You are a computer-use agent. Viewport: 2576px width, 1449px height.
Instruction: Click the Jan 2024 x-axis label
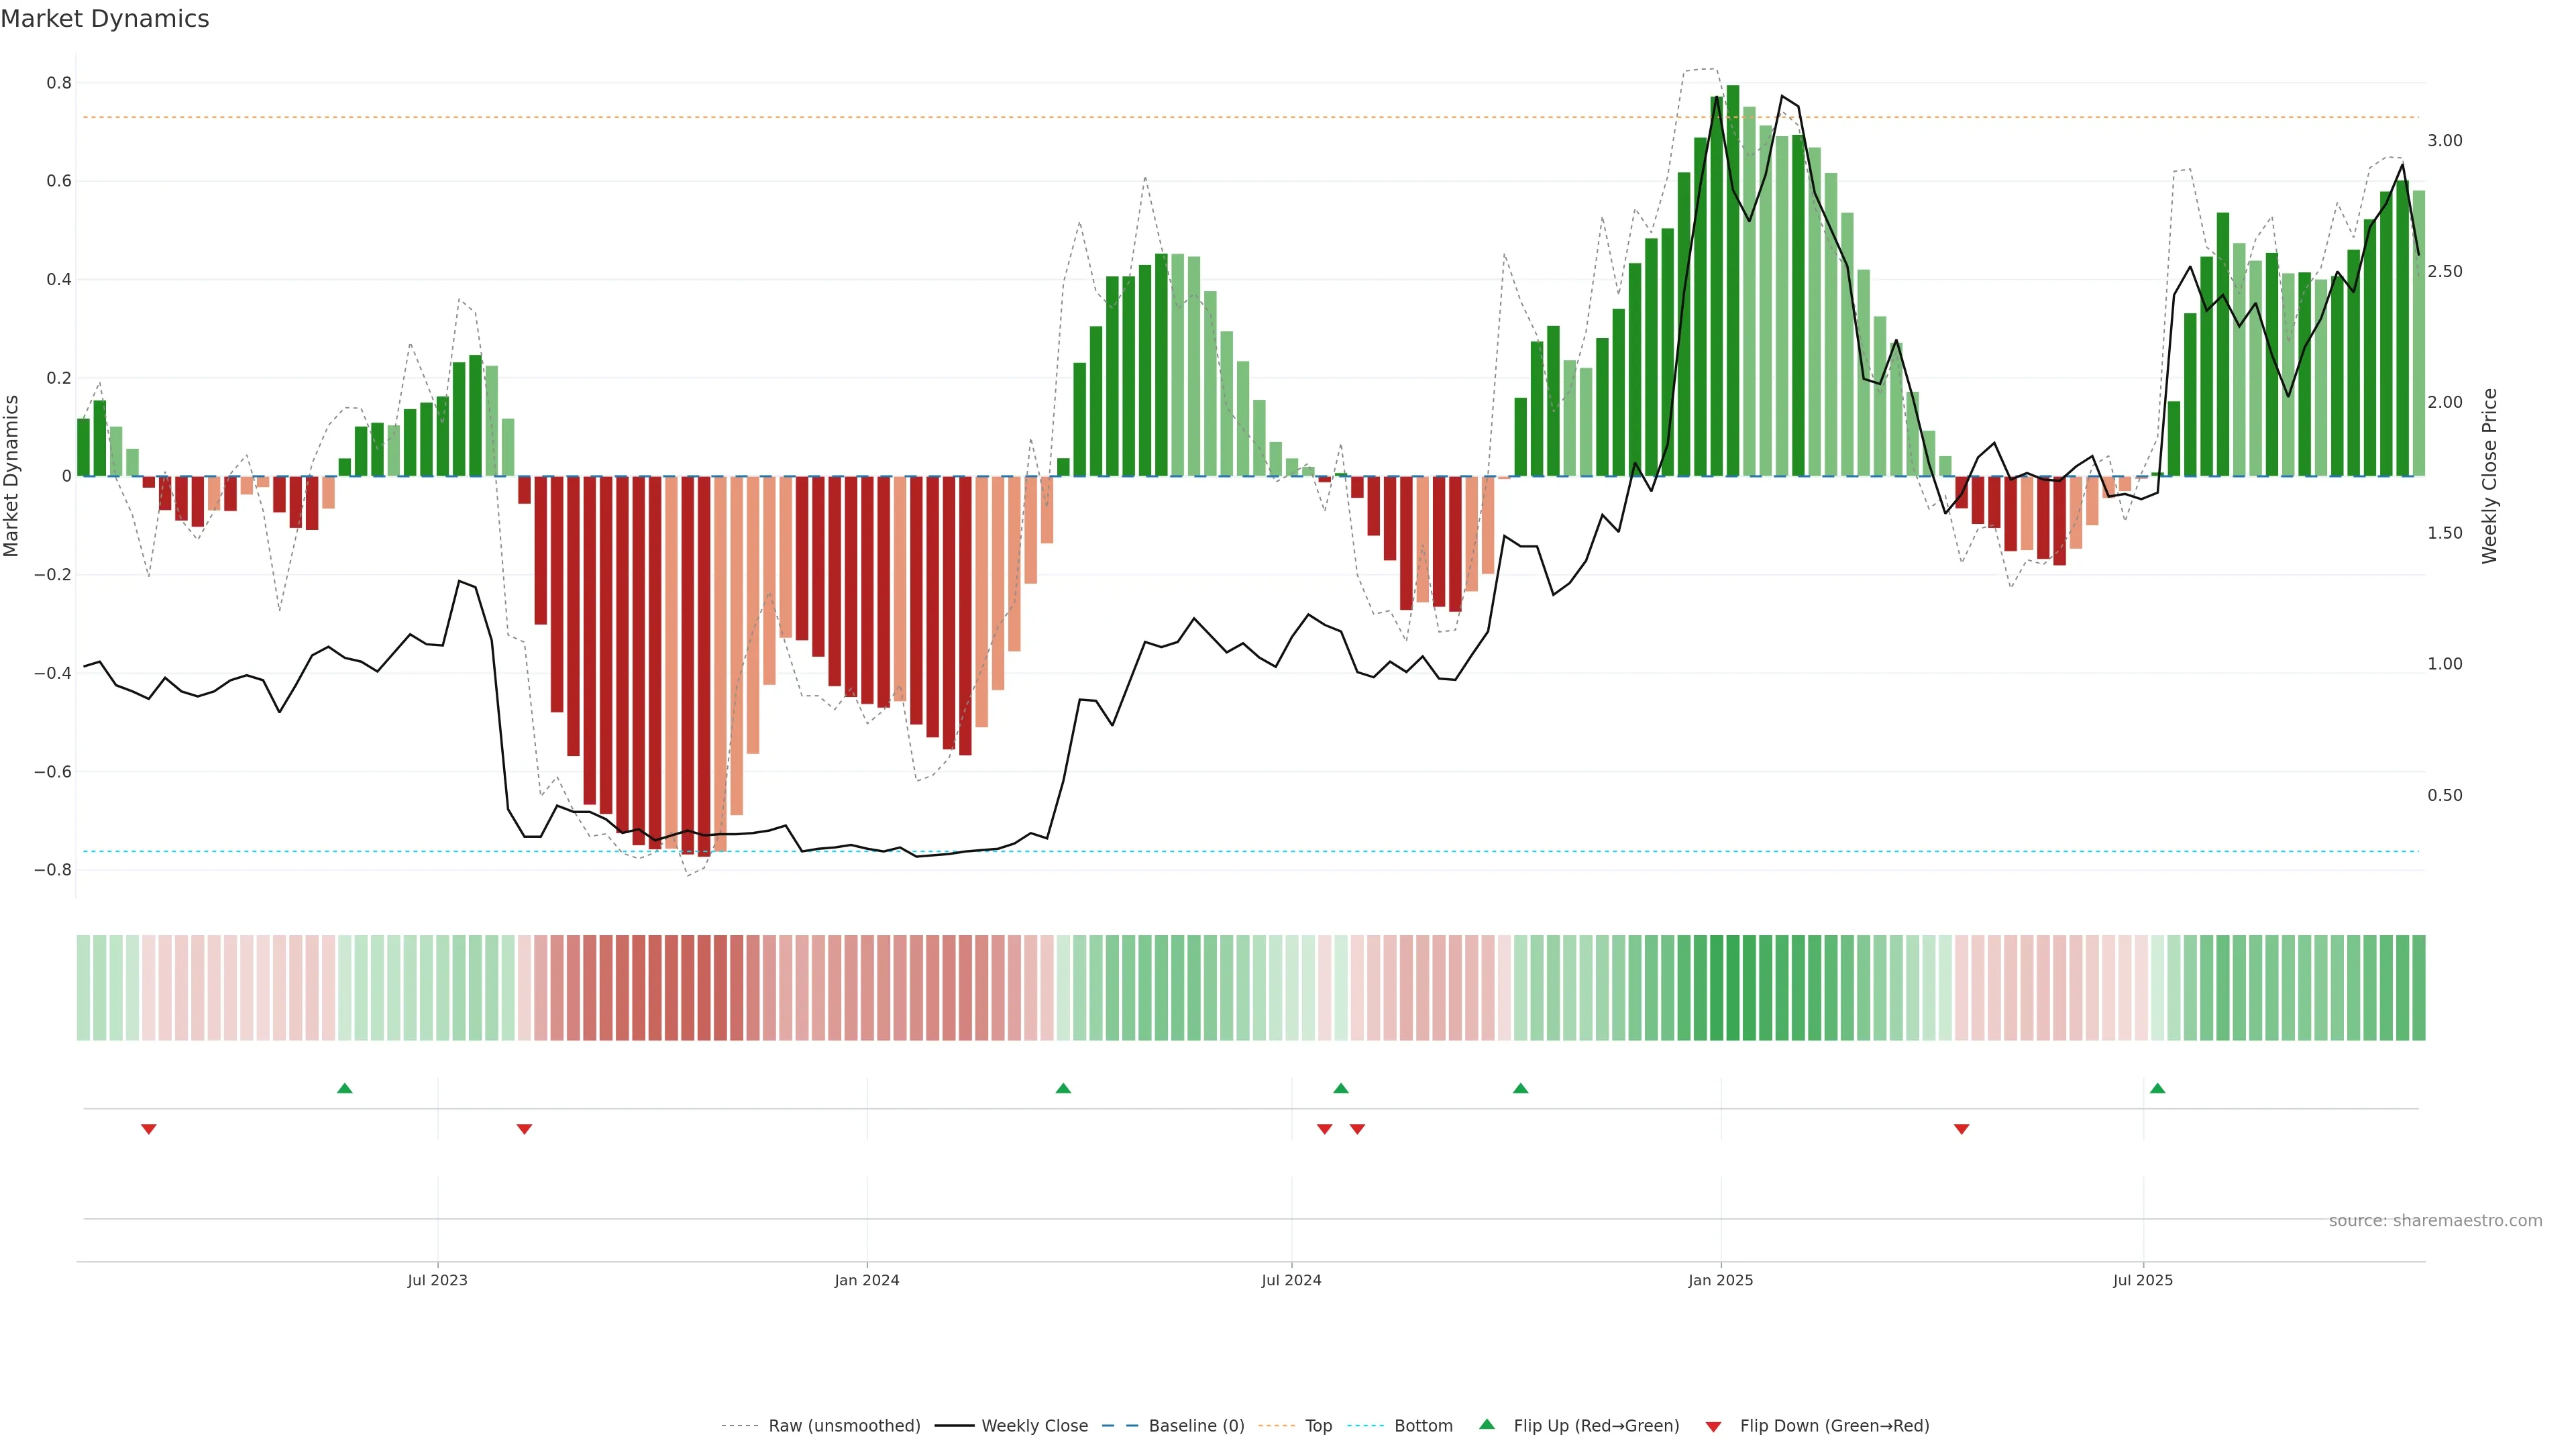click(x=867, y=1280)
